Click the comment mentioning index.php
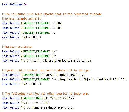This screenshot has width=129, height=112. [46, 94]
